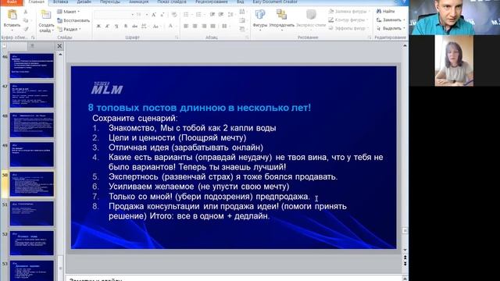Click Найти (Find) with binoculars icon

coord(385,11)
